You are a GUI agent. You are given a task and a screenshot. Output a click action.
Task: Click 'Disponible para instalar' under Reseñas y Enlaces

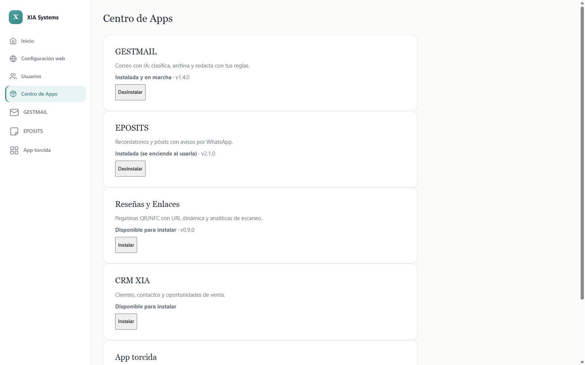[146, 230]
